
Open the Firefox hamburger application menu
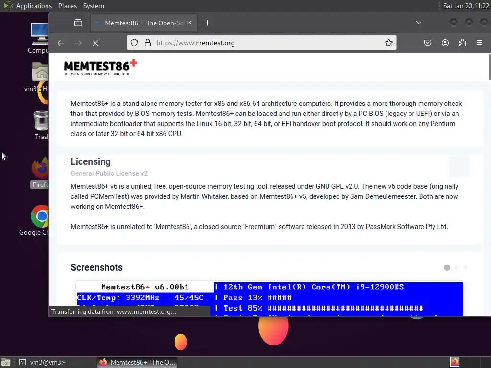(x=479, y=43)
